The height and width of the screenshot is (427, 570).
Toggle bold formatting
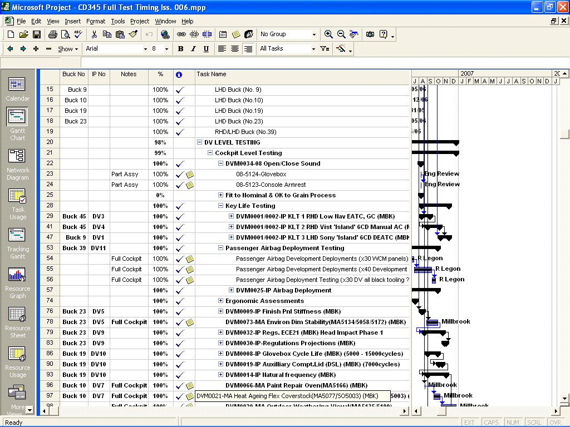pos(181,49)
